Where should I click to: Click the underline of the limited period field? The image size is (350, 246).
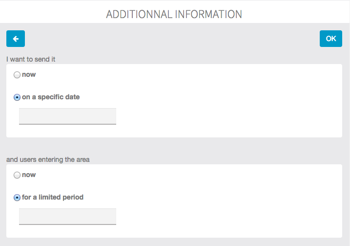[67, 224]
